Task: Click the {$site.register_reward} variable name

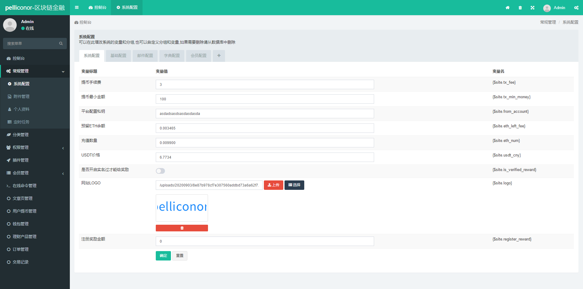Action: (x=512, y=239)
